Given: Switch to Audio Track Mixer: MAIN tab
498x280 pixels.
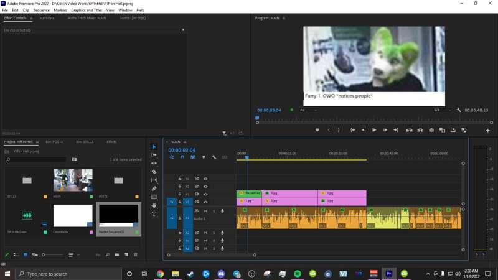Looking at the screenshot, I should 87,18.
